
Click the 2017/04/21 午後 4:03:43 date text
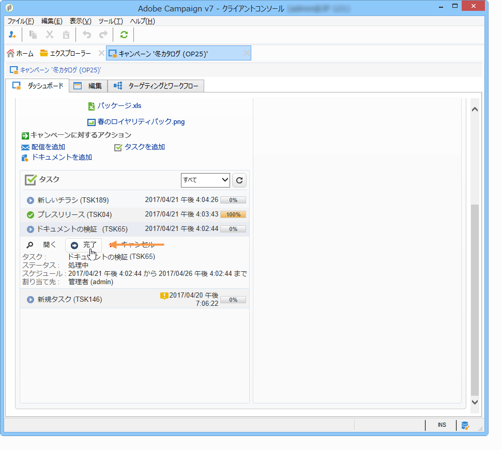pos(181,214)
